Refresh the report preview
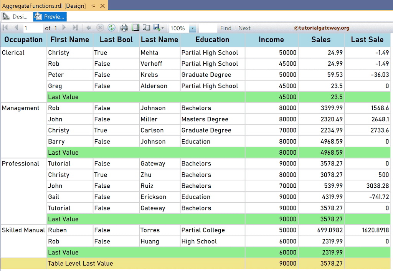Screen dimensions: 393x271 tap(111, 28)
